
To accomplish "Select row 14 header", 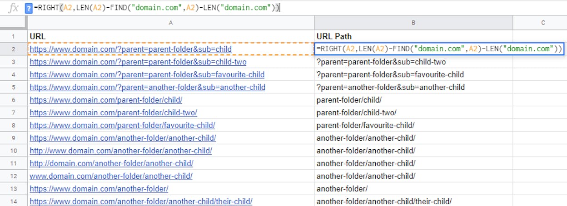I will click(x=14, y=201).
